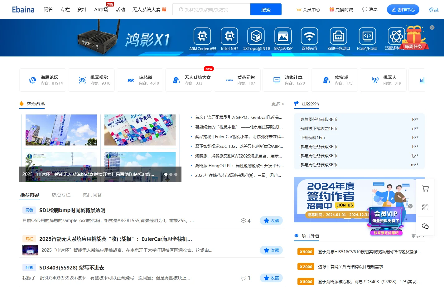
Task: Click the 机器视觉 eye icon
Action: [82, 80]
